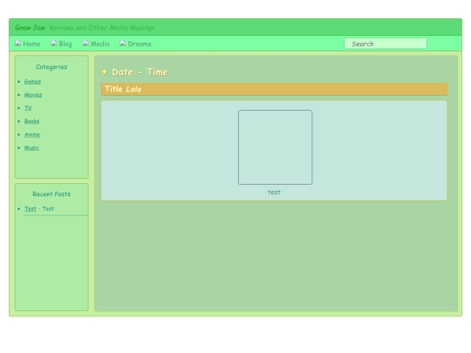Click the broken image icon beside Blog
The height and width of the screenshot is (353, 471).
[x=54, y=44]
